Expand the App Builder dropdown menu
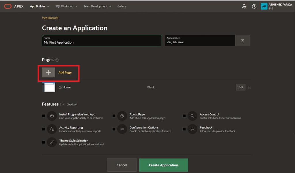Viewport: 295px width, 173px height. pos(39,6)
